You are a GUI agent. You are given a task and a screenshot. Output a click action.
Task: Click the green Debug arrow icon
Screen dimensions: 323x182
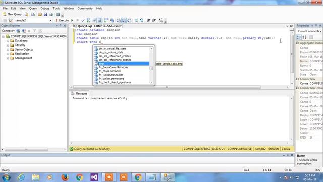tap(72, 20)
